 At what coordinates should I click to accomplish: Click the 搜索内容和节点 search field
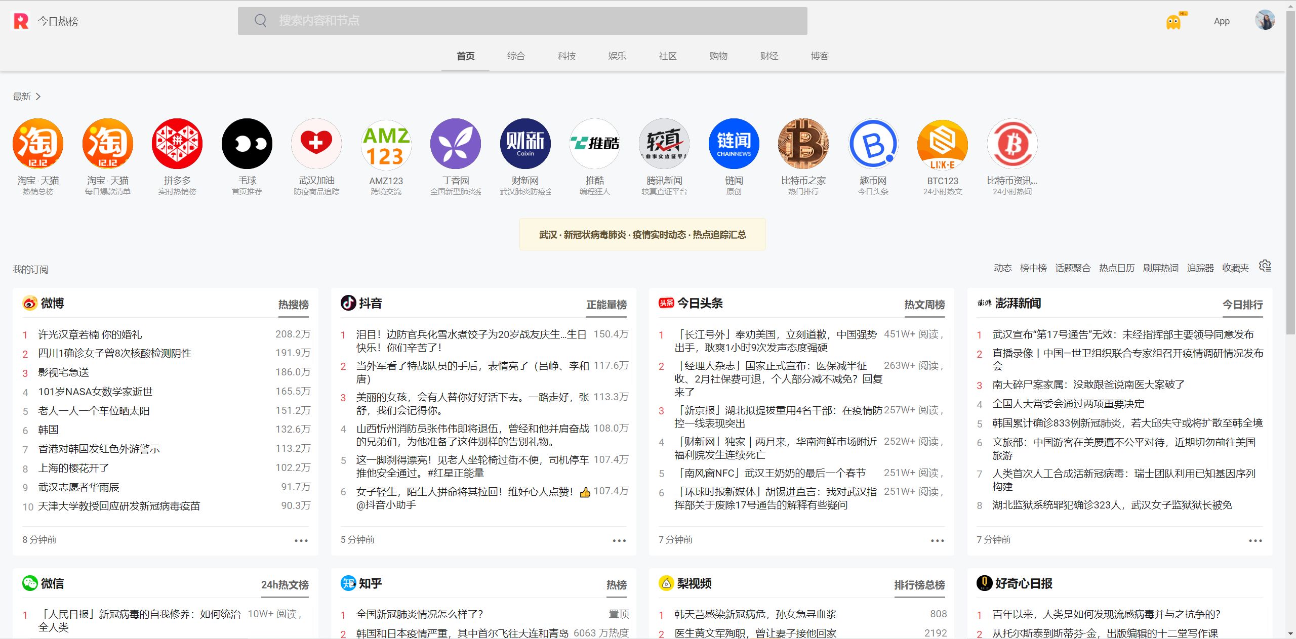coord(522,21)
